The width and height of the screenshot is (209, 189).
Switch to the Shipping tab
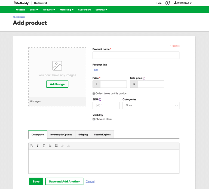pyautogui.click(x=83, y=135)
